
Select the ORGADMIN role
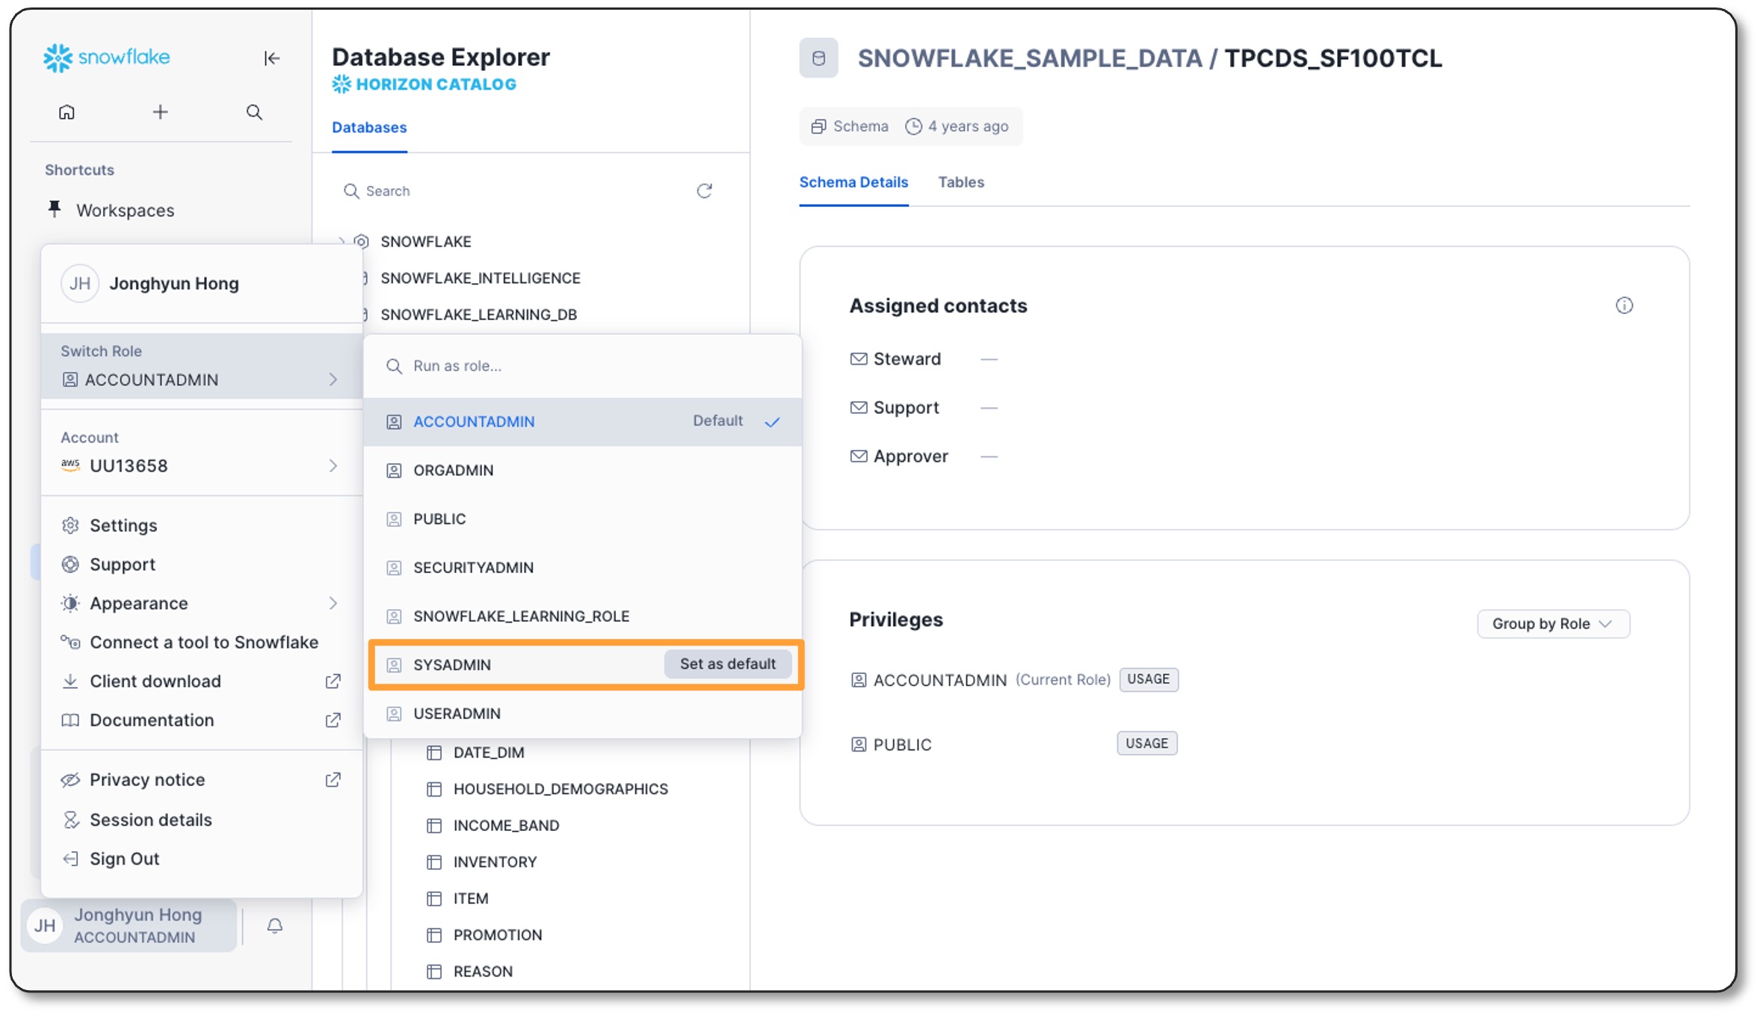(x=453, y=470)
